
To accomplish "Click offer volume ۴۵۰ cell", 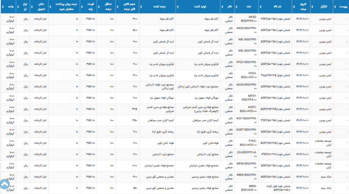I will (127, 120).
